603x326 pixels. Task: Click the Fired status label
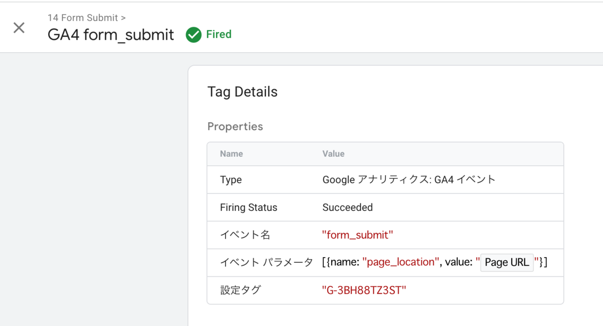219,35
